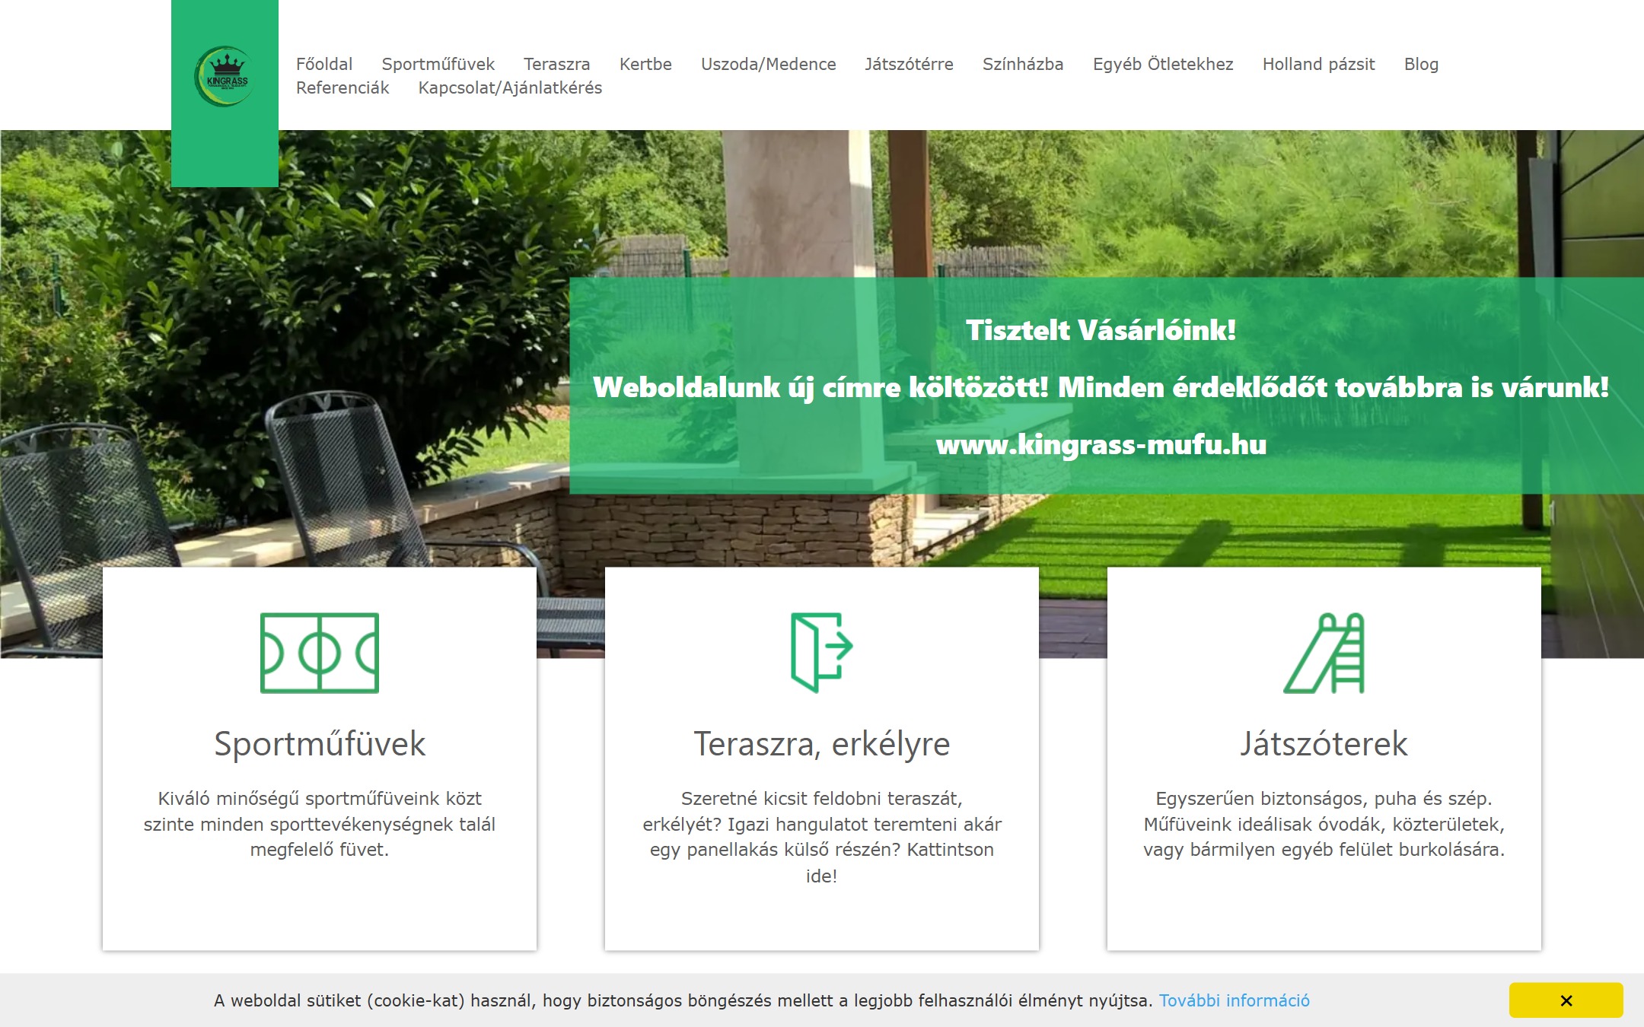1644x1027 pixels.
Task: Dismiss the cookie banner with the X
Action: (1566, 1000)
